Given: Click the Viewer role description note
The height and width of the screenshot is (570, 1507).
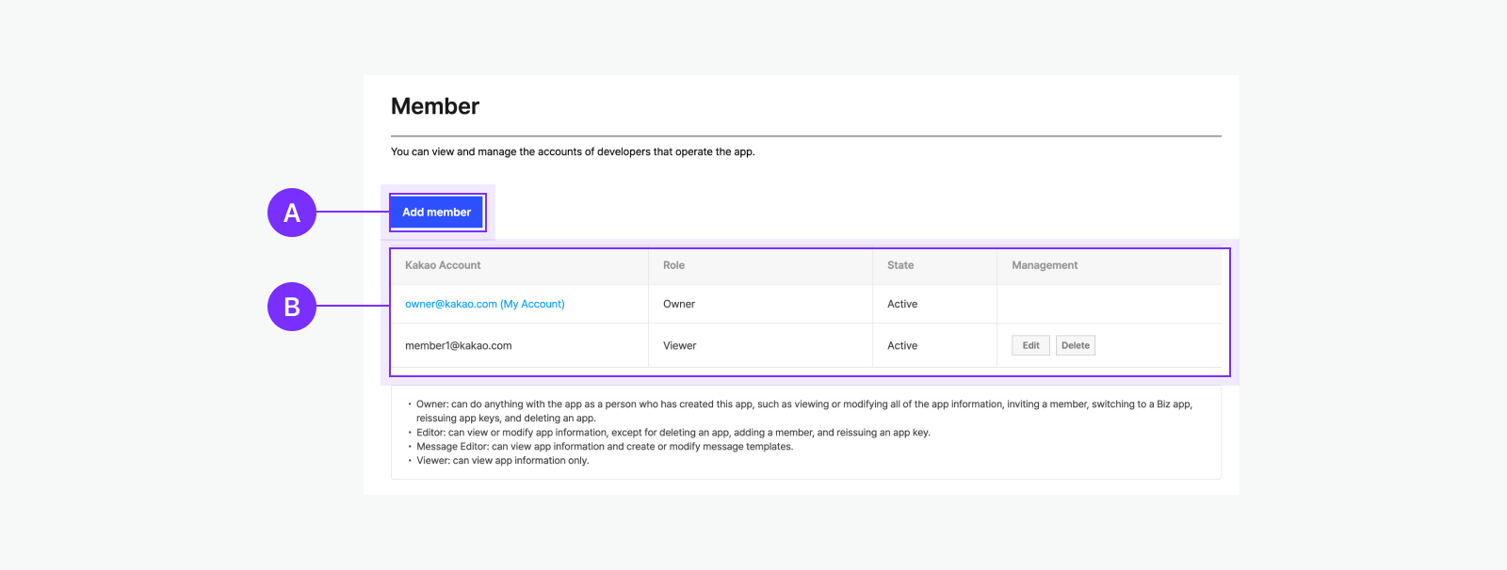Looking at the screenshot, I should pos(503,461).
